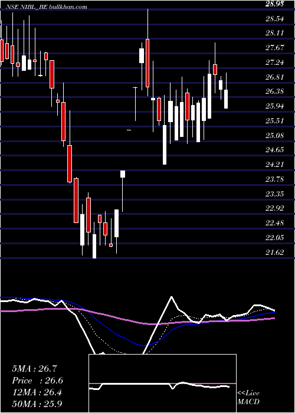Click the last white candlestick on the right
Image resolution: width=295 pixels, height=413 pixels.
[226, 99]
